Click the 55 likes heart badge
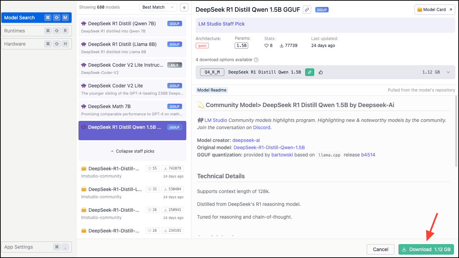The image size is (459, 258). coord(152,169)
